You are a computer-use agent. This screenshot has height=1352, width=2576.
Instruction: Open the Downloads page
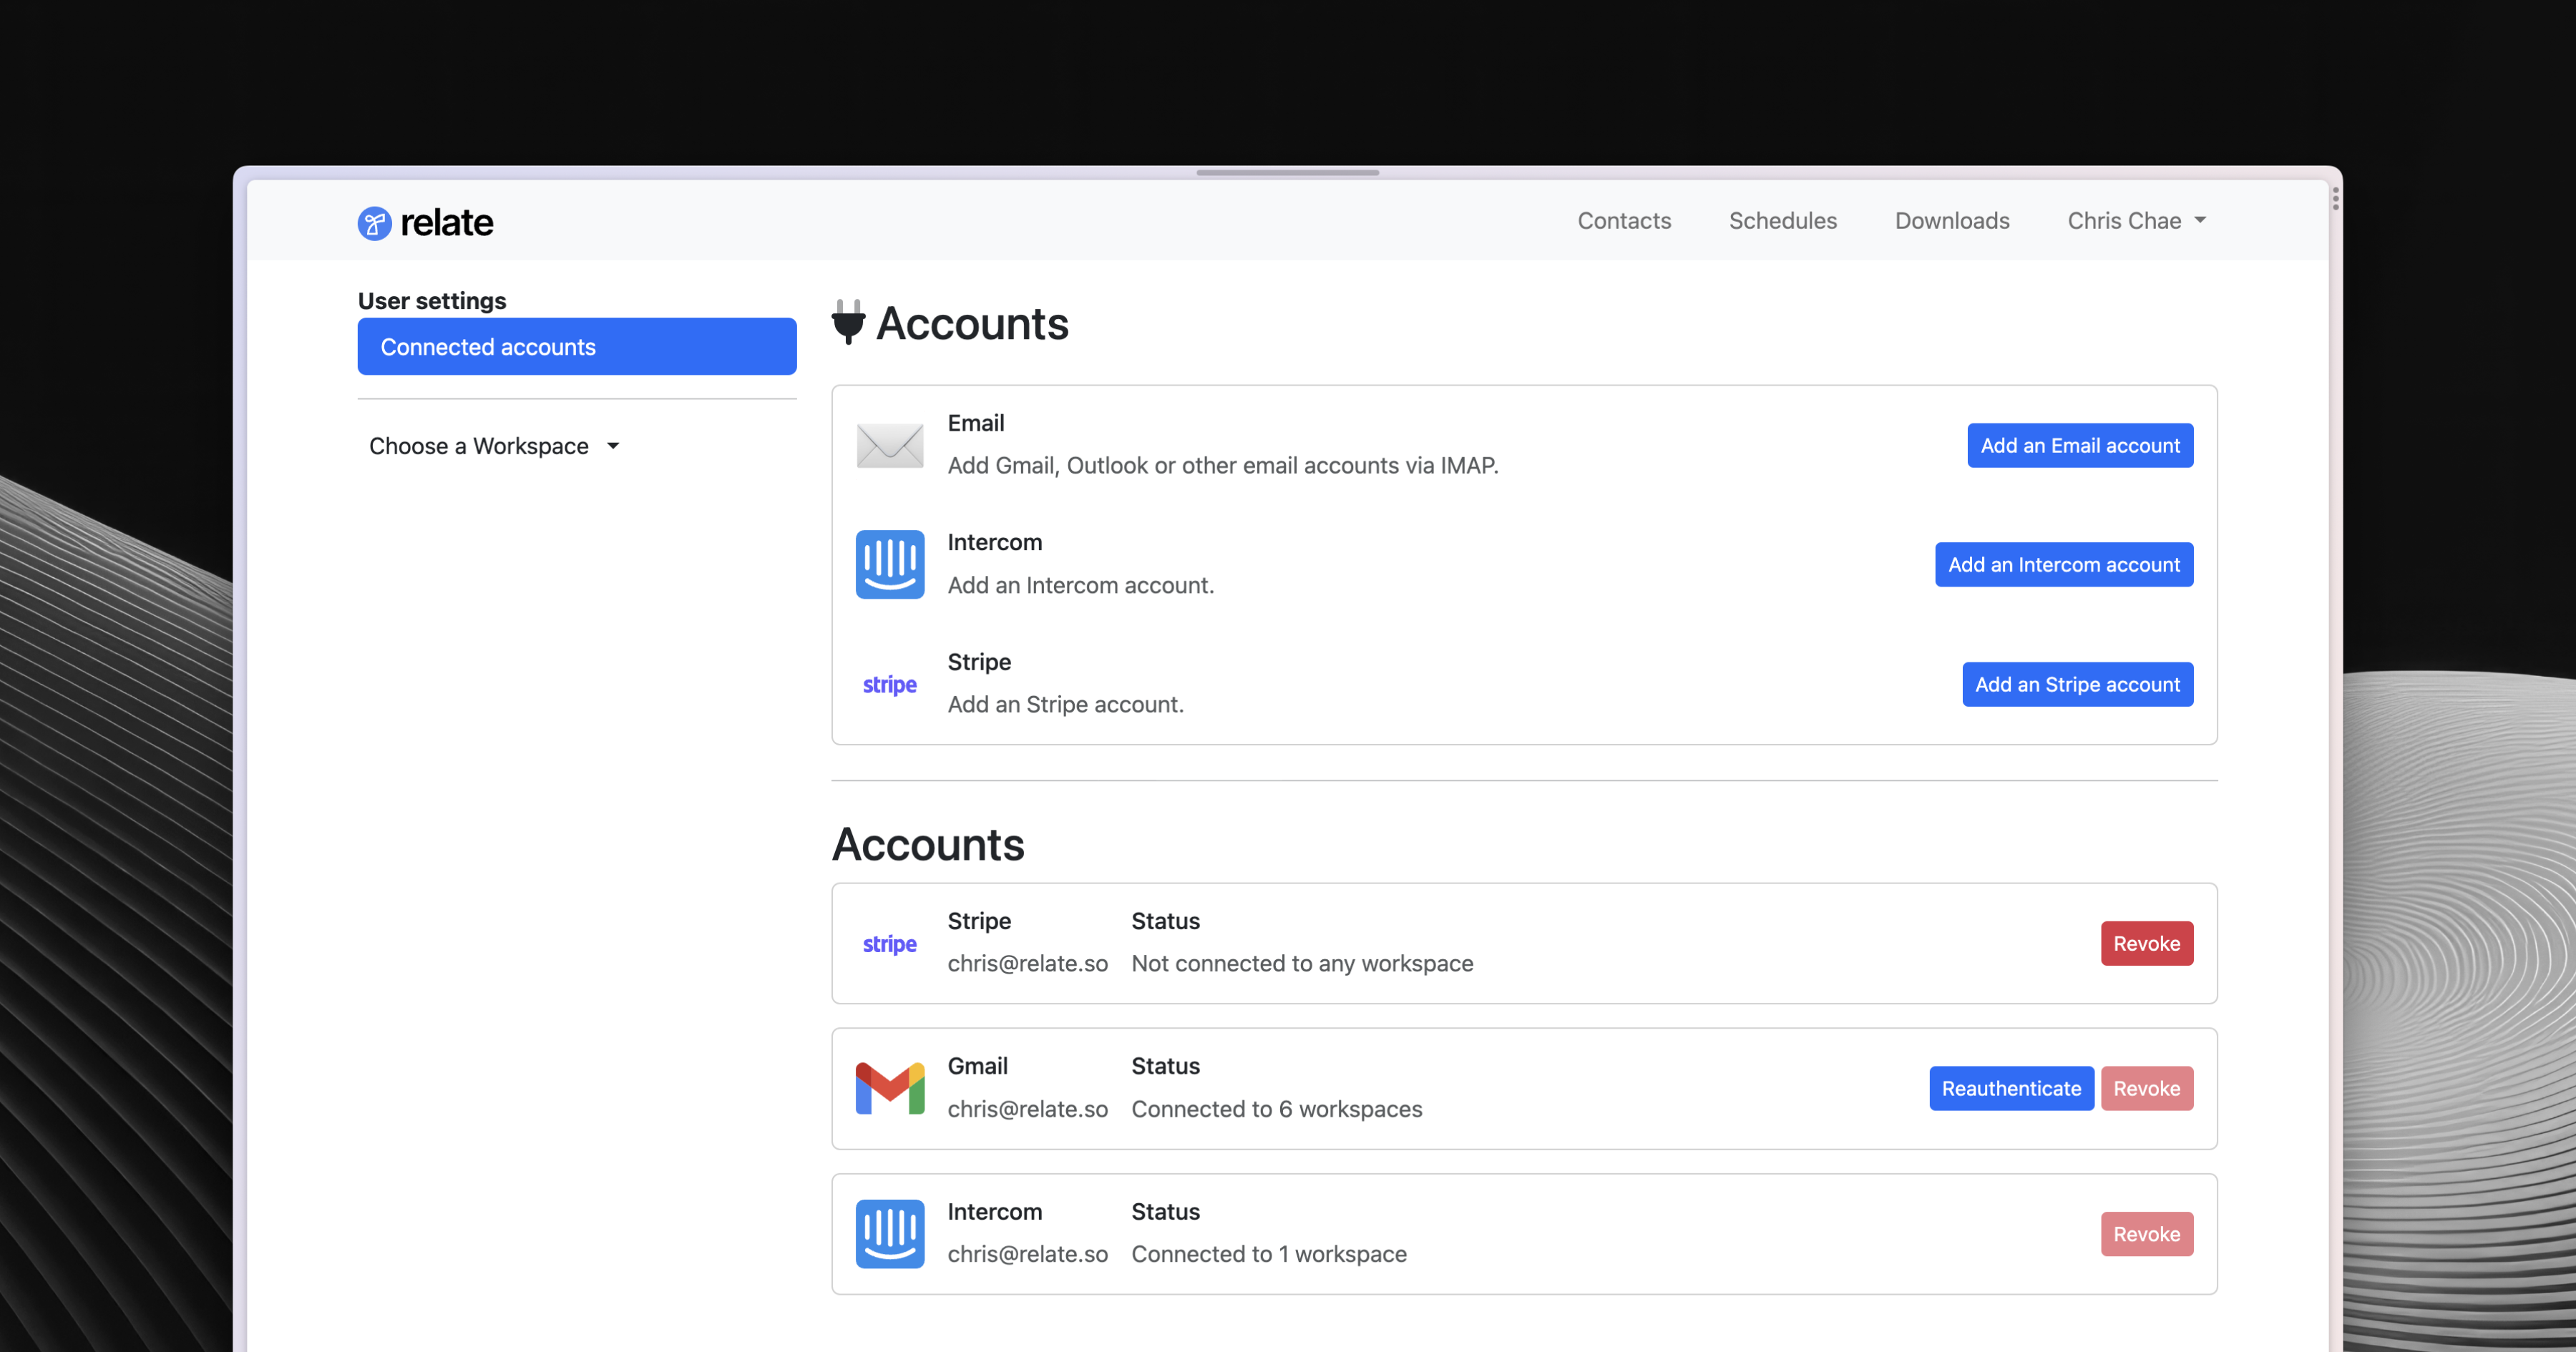coord(1952,220)
